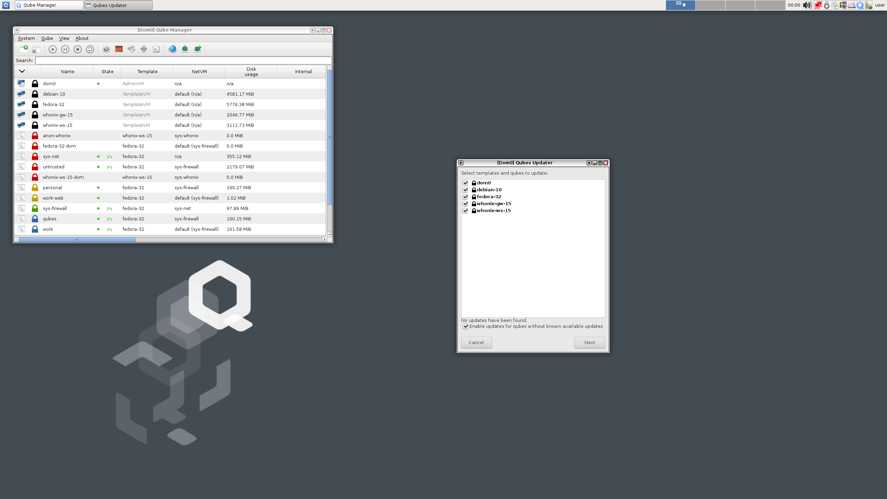Shut down the qube using the stop icon
The width and height of the screenshot is (887, 499).
pos(78,49)
